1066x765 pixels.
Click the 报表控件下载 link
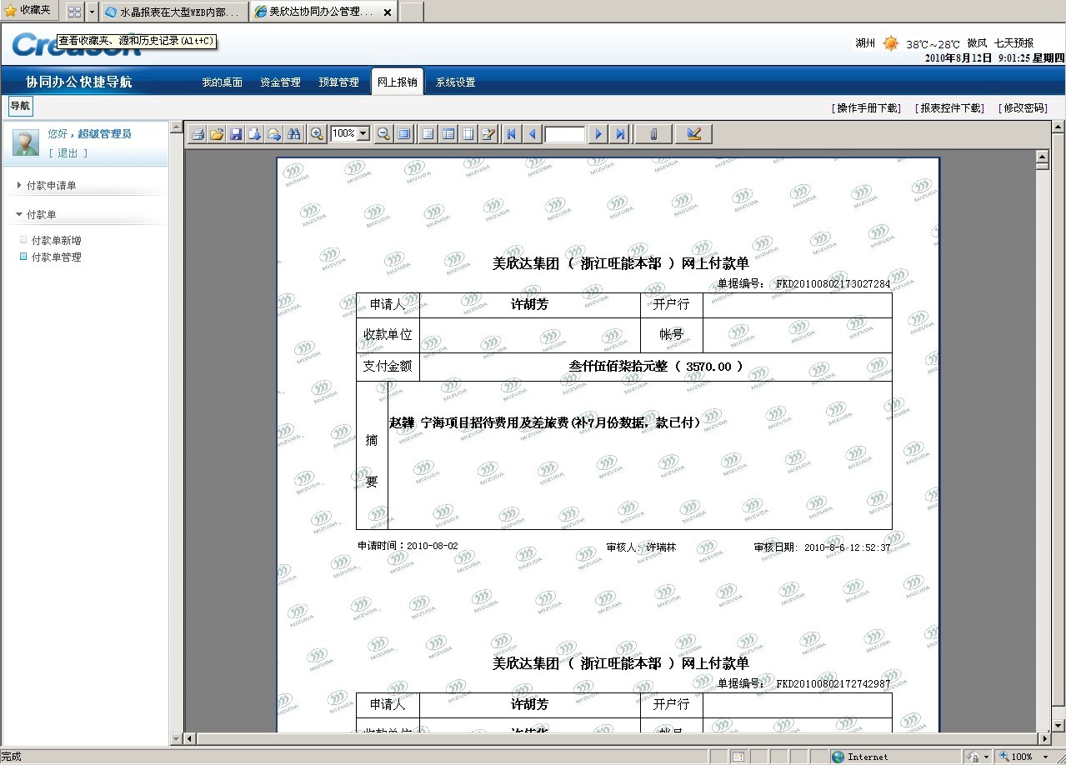coord(949,108)
